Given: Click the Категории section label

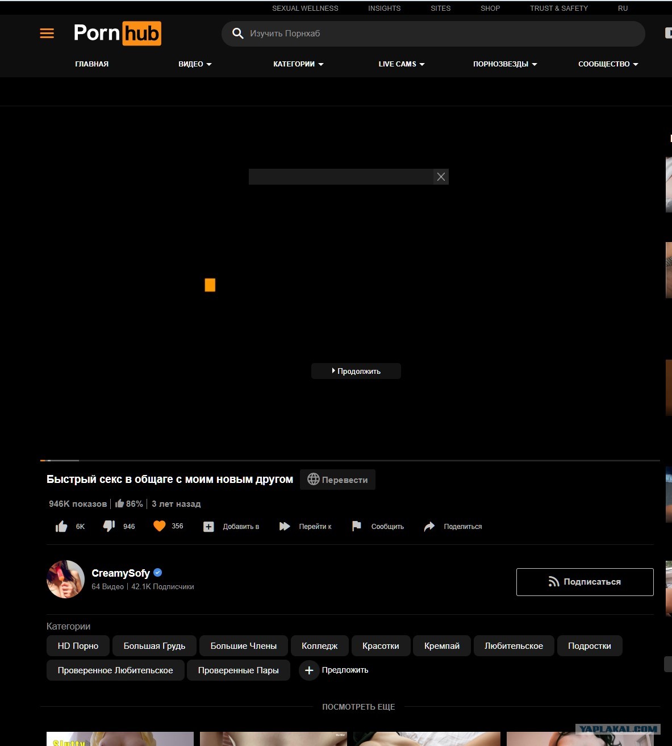Looking at the screenshot, I should (x=68, y=626).
